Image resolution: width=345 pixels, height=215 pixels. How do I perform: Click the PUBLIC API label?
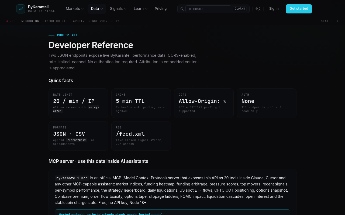click(67, 35)
